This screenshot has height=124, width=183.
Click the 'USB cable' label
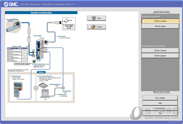point(63,94)
